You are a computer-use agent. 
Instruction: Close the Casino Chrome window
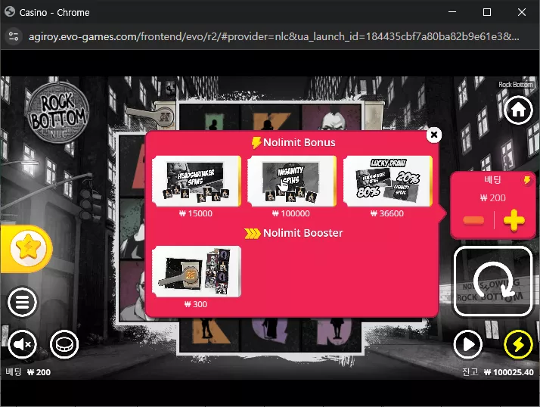coord(521,12)
